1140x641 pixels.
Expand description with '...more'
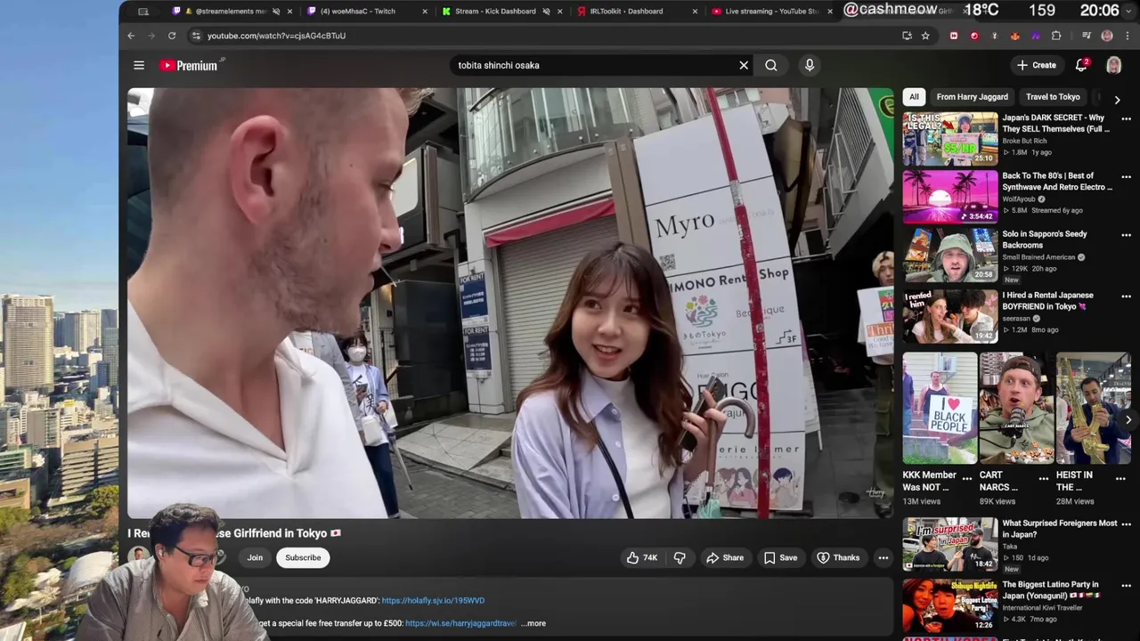533,623
